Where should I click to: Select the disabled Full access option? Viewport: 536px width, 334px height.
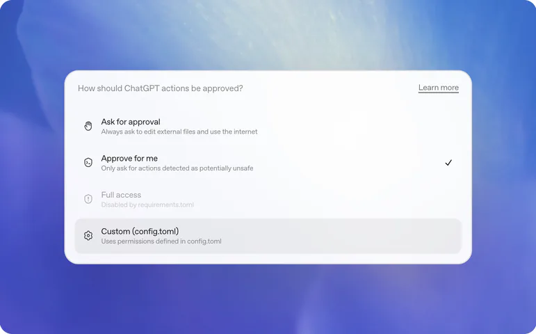coord(268,200)
